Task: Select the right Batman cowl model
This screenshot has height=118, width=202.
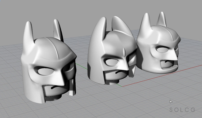Action: coord(158,43)
